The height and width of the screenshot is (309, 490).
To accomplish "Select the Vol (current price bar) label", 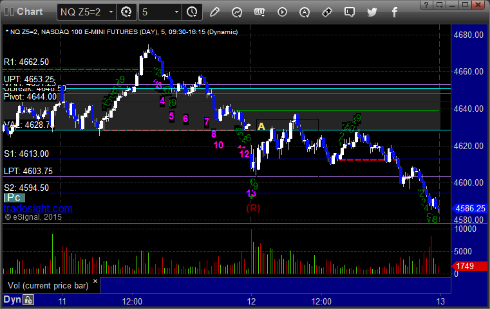I will (x=48, y=285).
